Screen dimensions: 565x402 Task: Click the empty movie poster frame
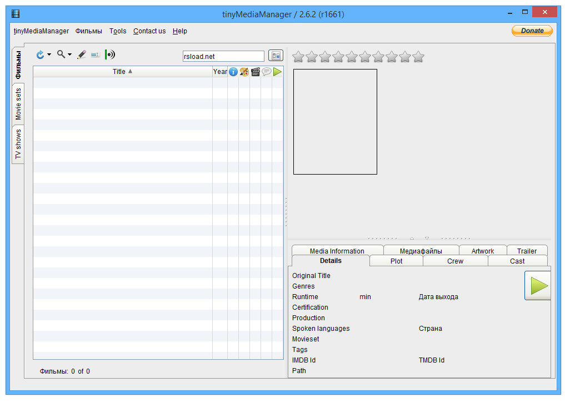335,122
